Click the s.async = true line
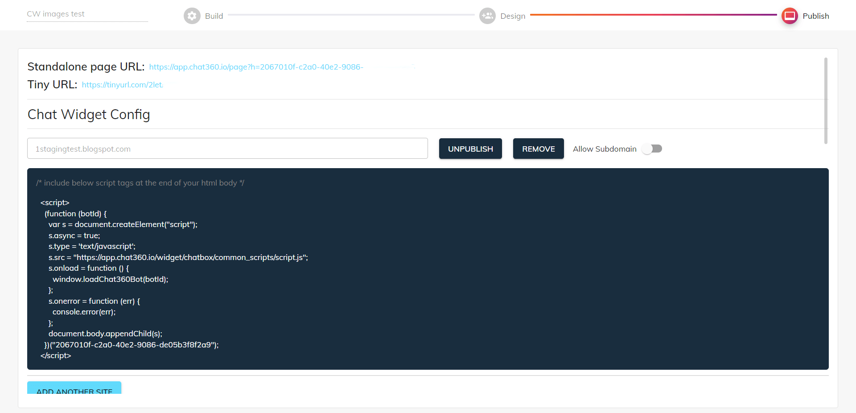 pos(74,235)
